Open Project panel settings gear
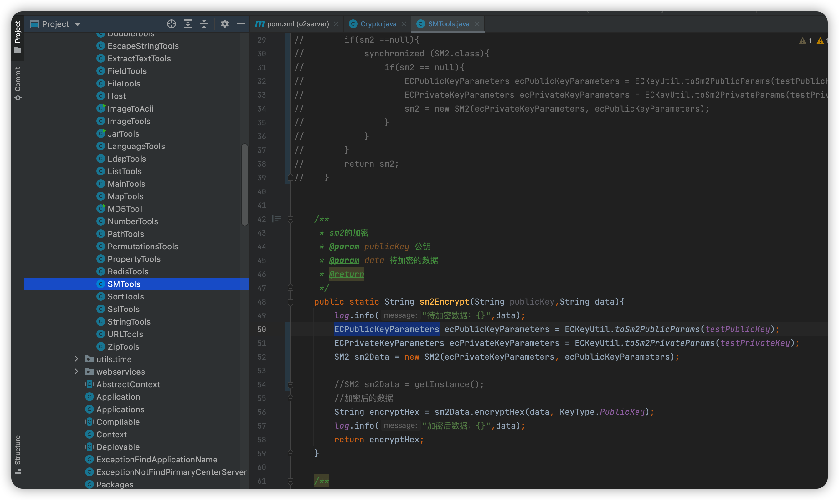 click(x=224, y=24)
